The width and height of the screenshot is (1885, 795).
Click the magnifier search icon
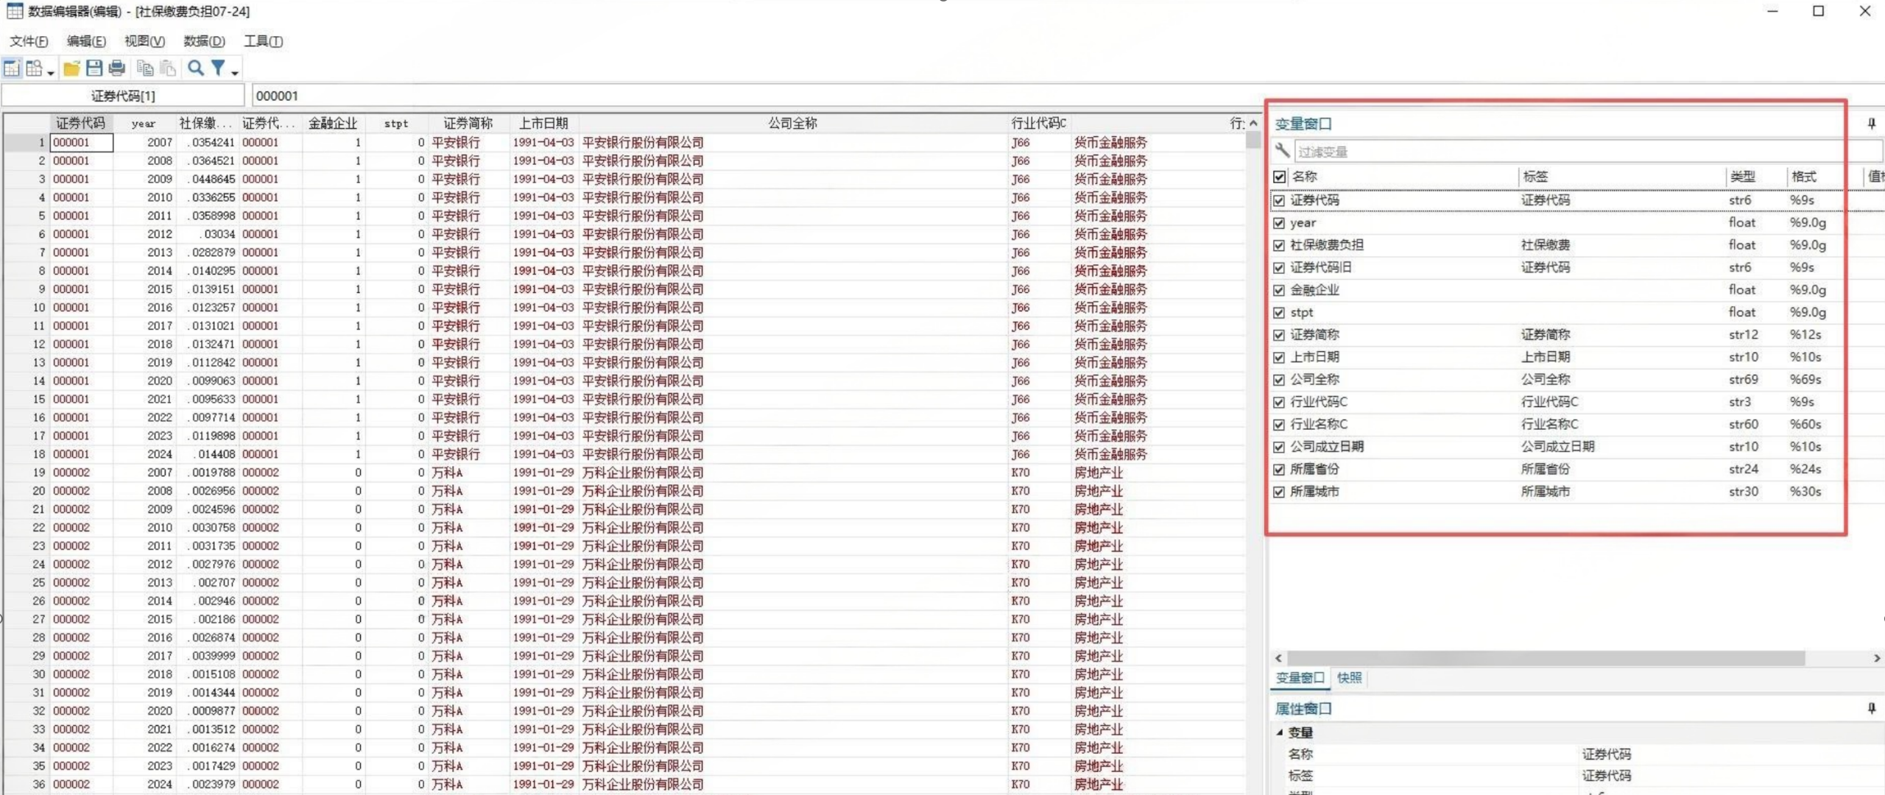click(196, 68)
